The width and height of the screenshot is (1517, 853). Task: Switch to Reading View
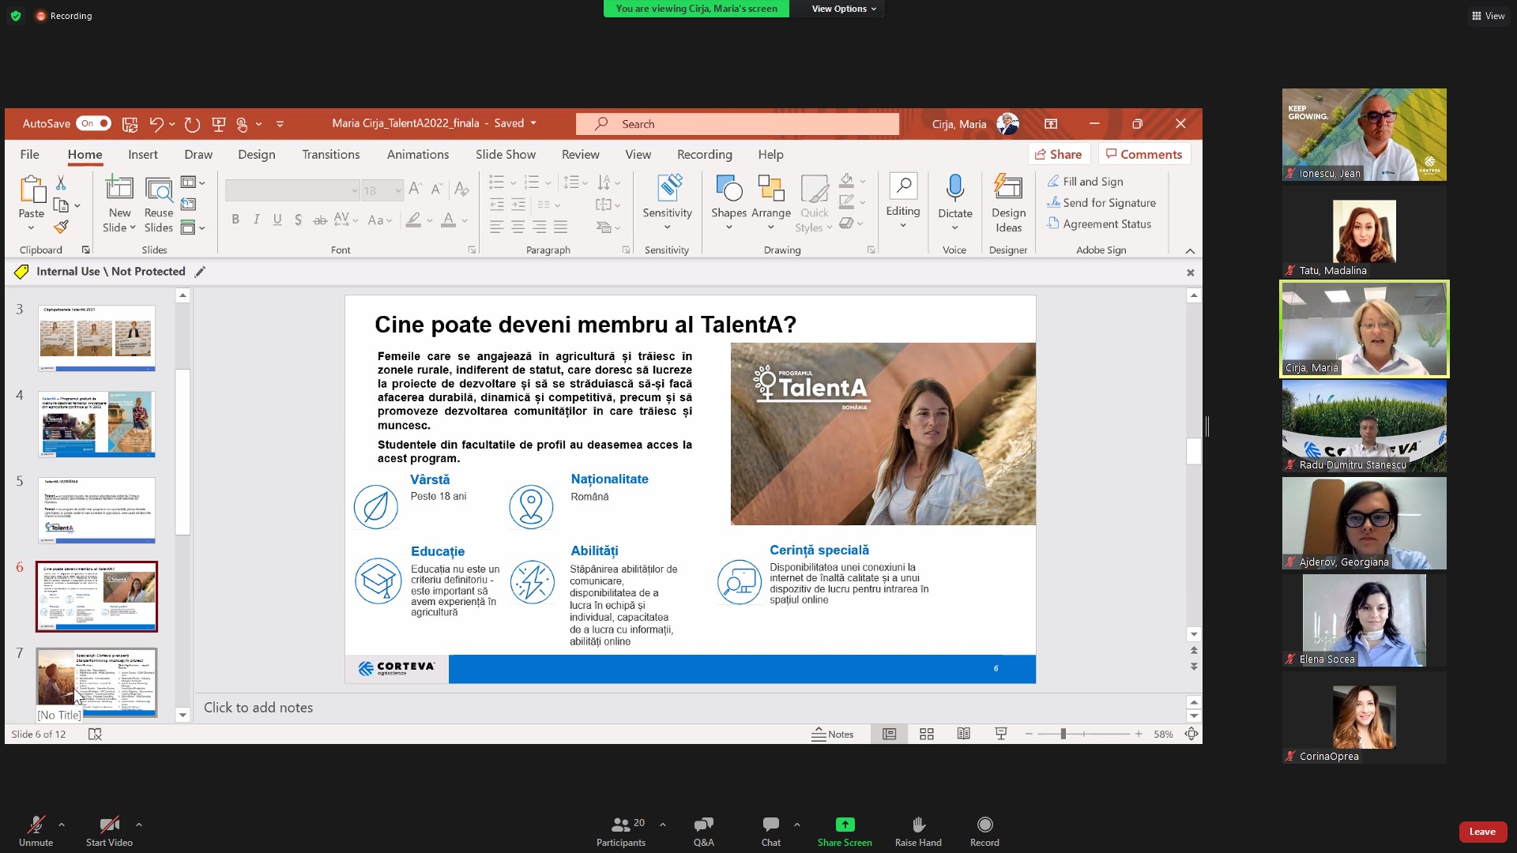point(964,735)
